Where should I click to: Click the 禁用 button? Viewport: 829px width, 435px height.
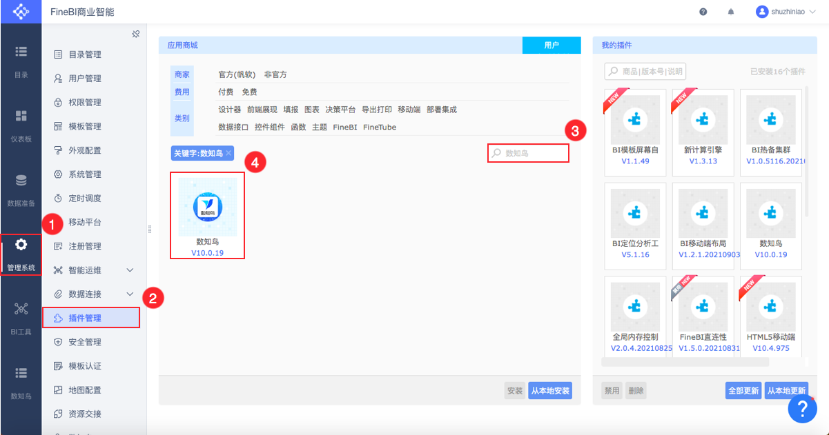coord(612,391)
